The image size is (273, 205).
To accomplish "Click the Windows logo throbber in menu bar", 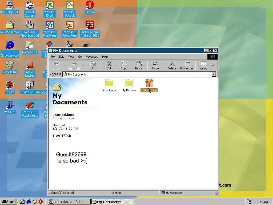I will click(x=212, y=57).
